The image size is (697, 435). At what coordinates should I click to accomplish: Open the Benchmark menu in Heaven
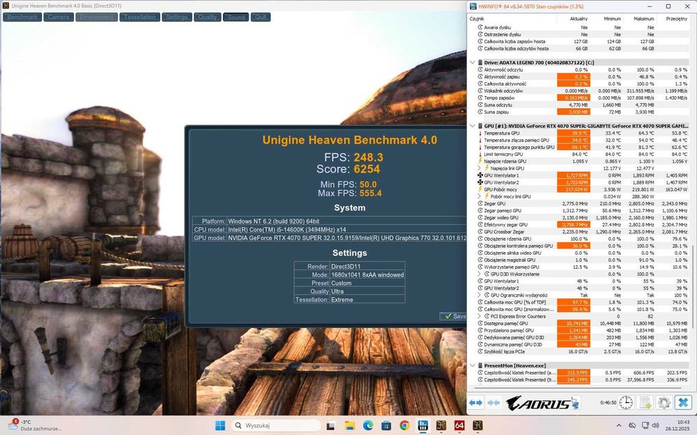click(22, 17)
